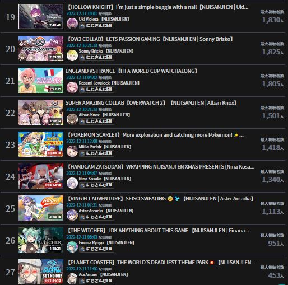Click Millie Parfait's channel avatar icon
This screenshot has width=288, height=285.
coord(72,151)
